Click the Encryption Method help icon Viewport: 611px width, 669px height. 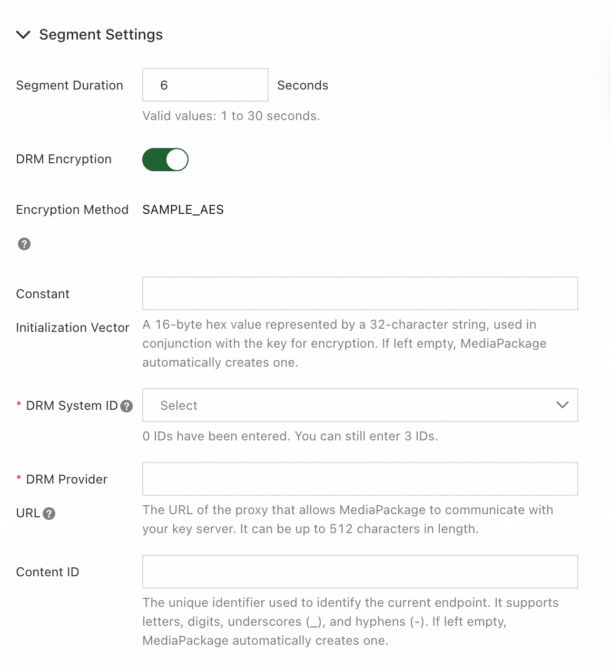tap(24, 244)
